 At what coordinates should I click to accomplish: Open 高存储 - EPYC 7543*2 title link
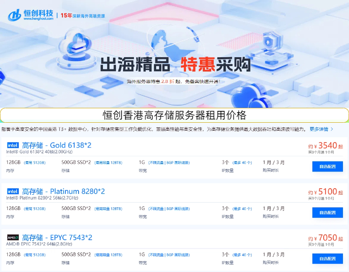tap(57, 238)
